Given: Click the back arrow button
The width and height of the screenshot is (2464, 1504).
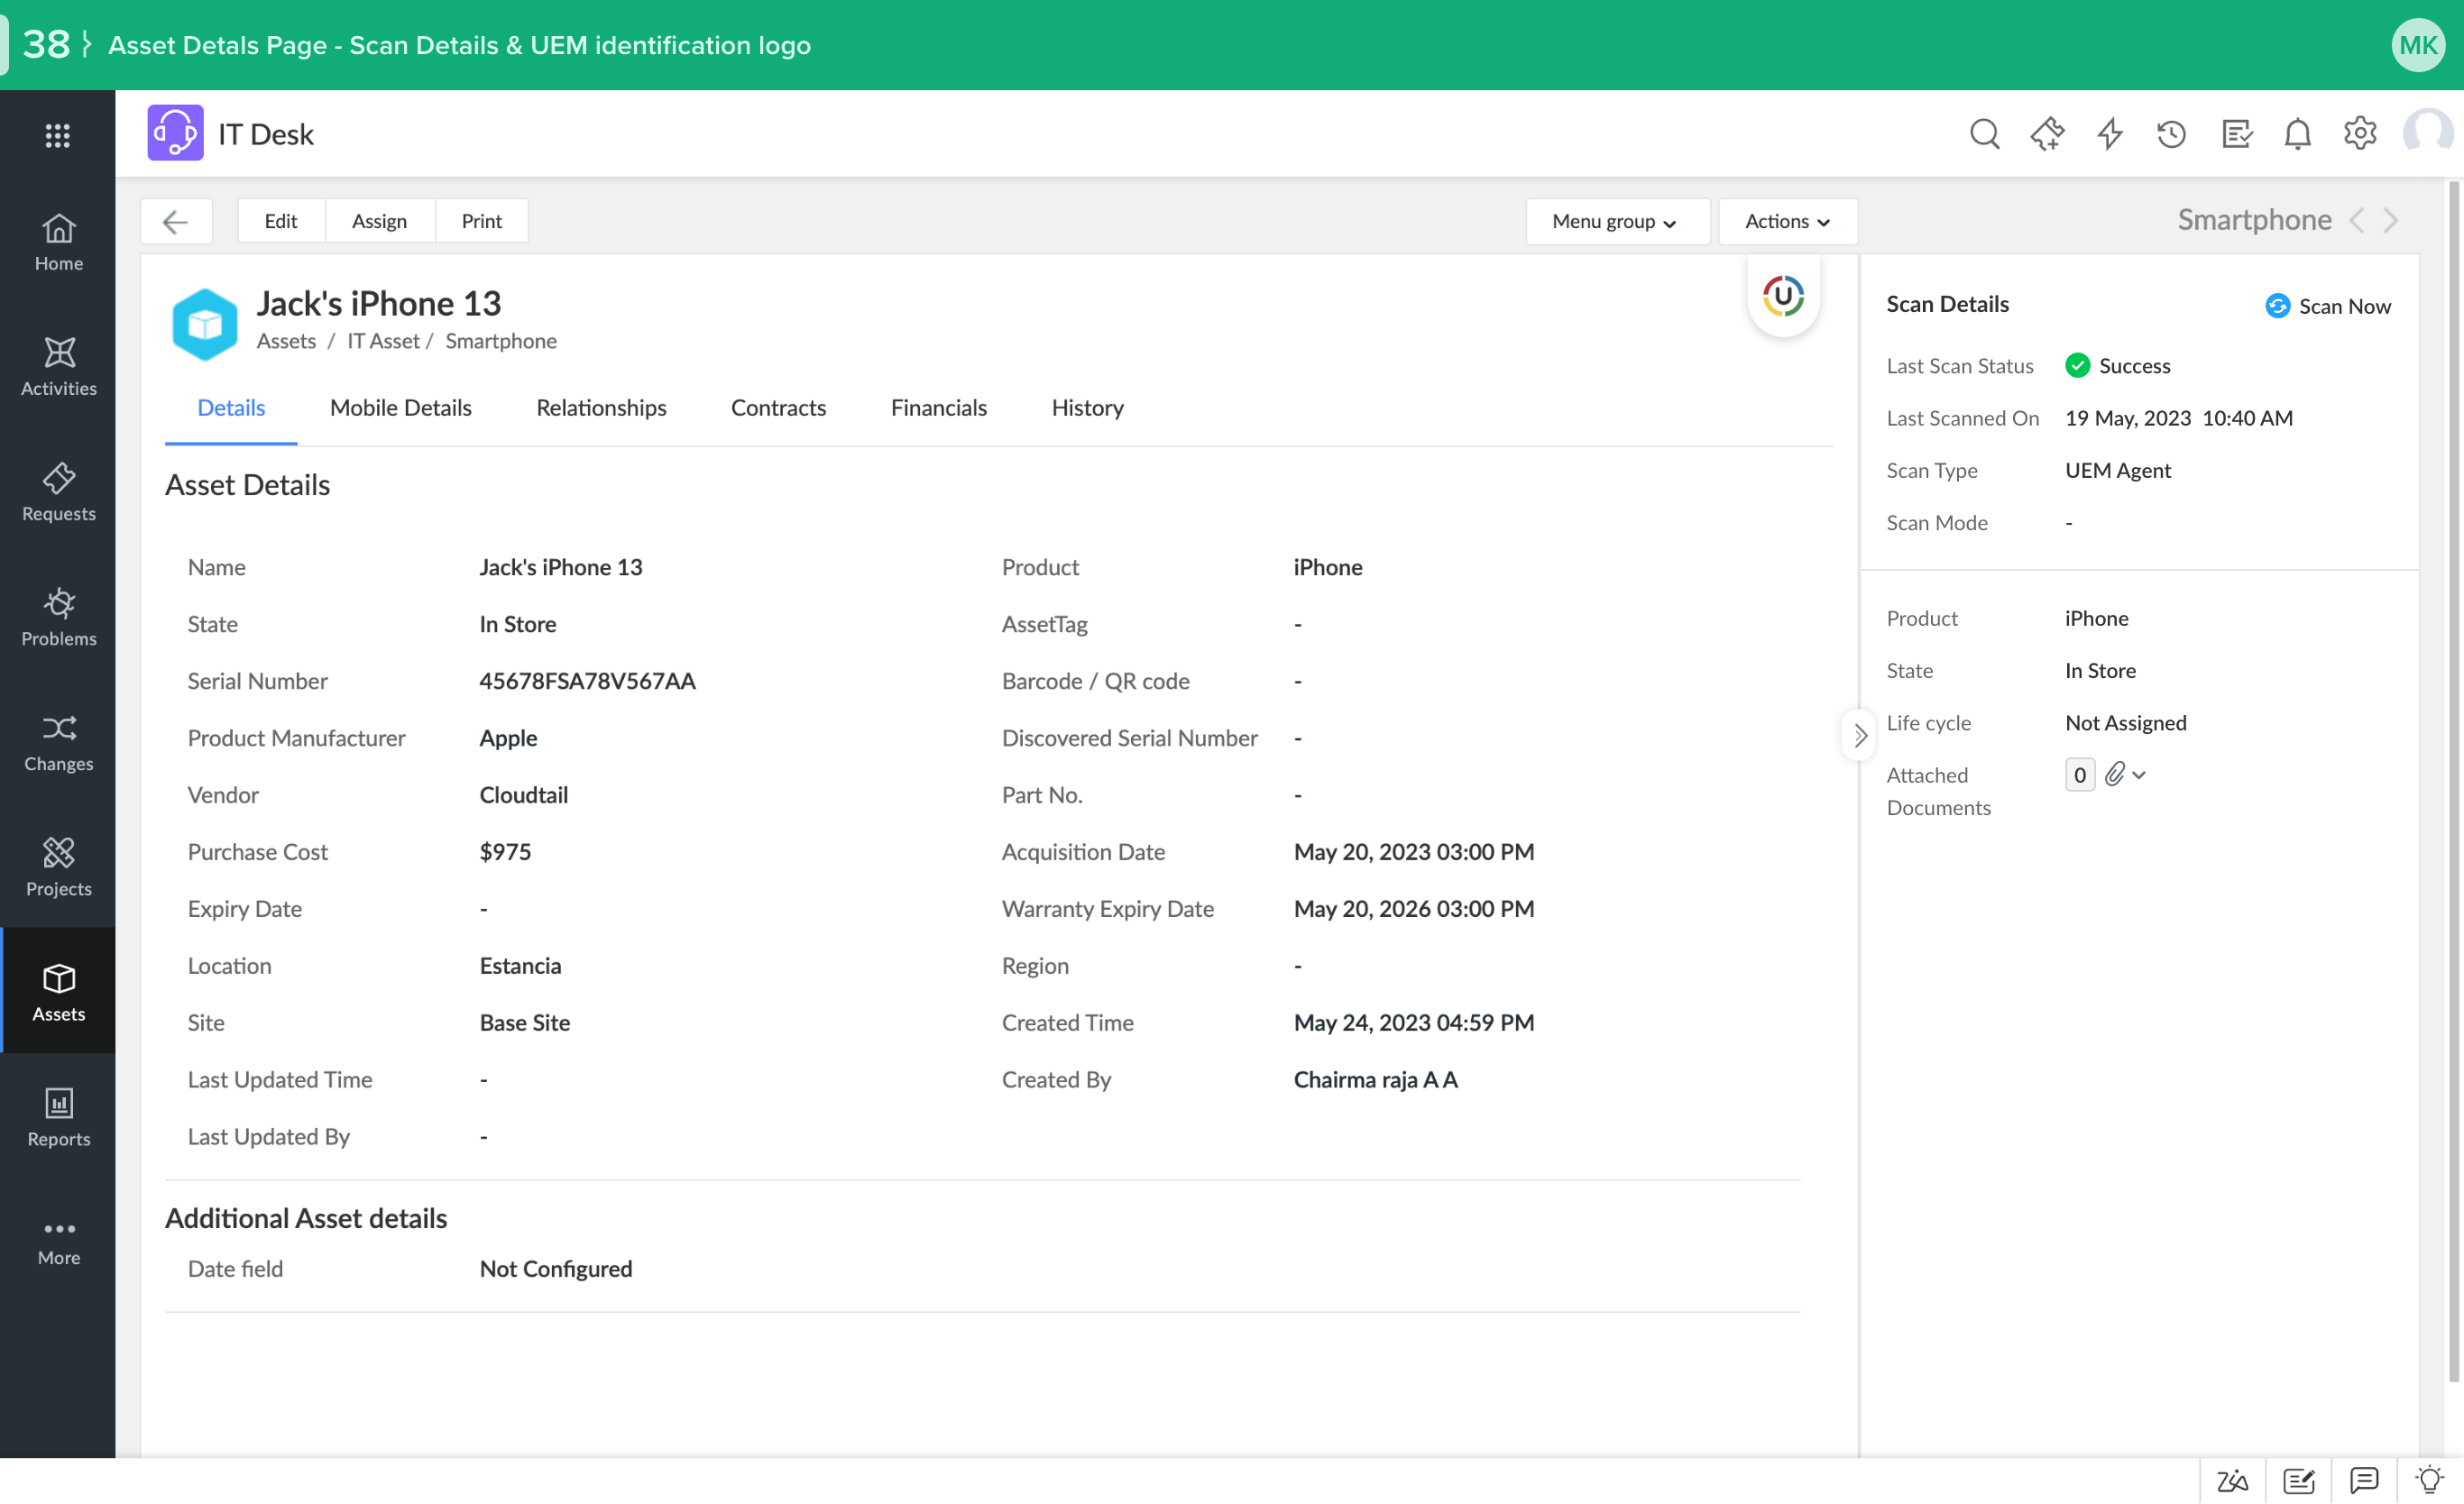Looking at the screenshot, I should point(176,221).
